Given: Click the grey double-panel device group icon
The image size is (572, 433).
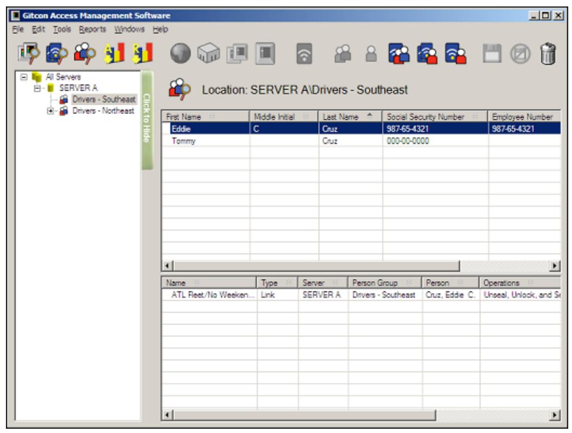Looking at the screenshot, I should tap(237, 54).
